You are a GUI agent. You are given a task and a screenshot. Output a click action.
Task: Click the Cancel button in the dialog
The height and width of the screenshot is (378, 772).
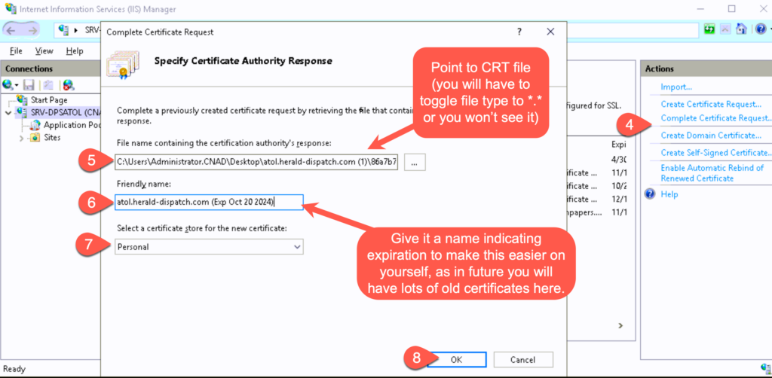522,360
